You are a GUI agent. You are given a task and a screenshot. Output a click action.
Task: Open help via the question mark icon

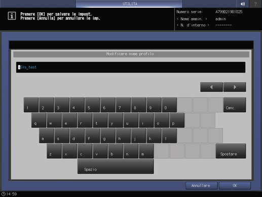(255, 4)
